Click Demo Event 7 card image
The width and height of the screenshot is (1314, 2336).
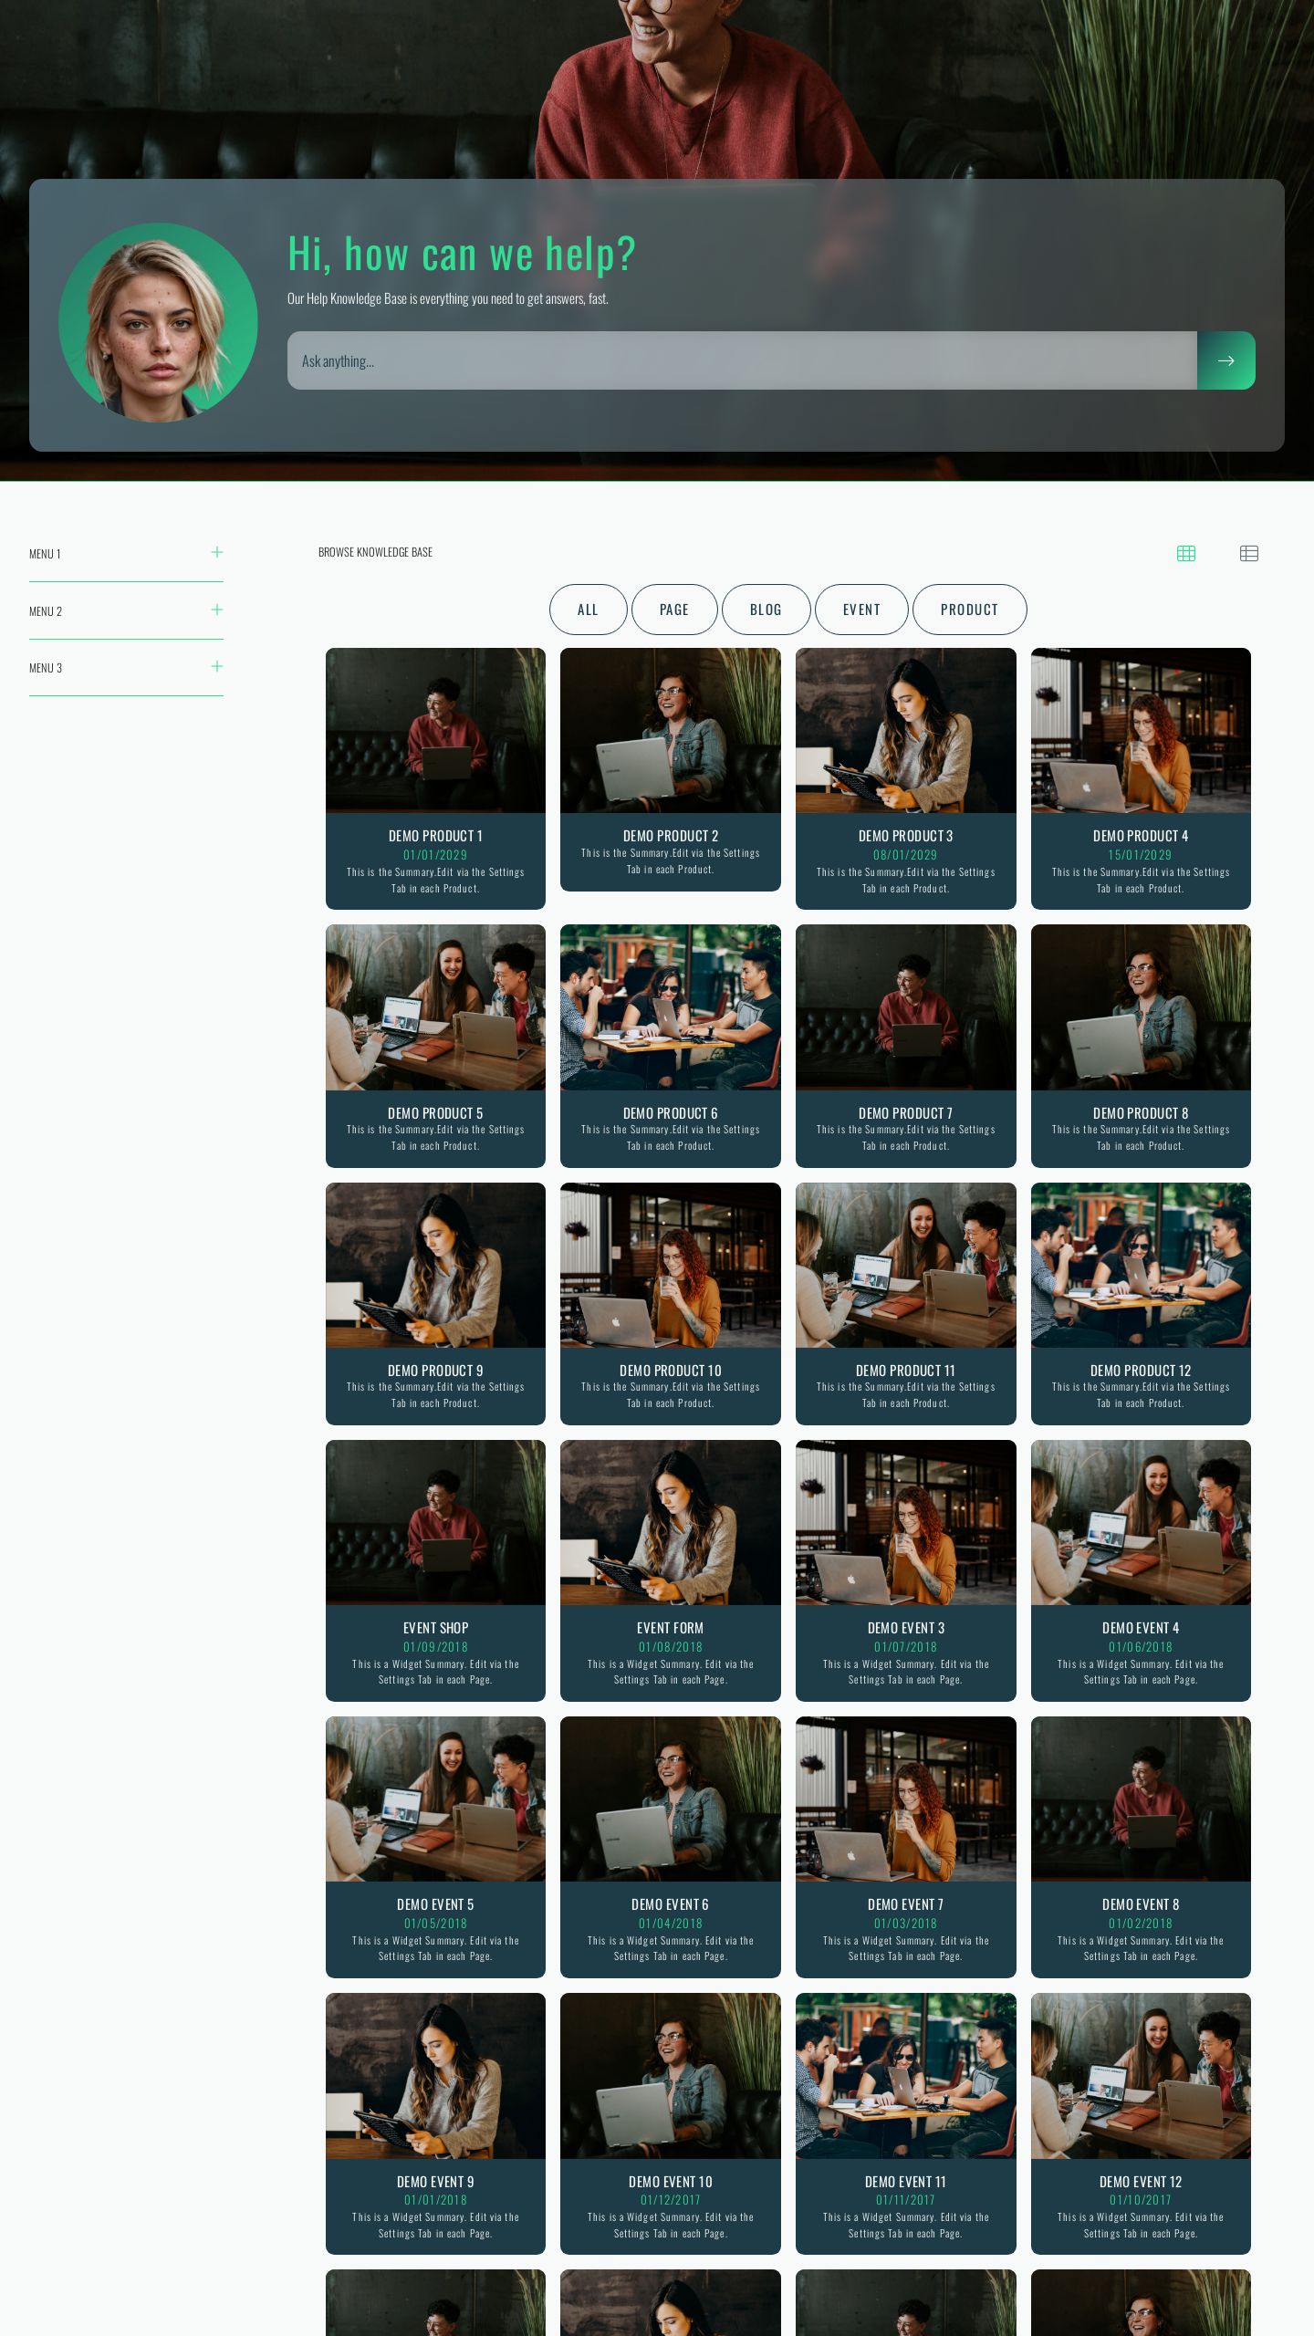click(x=905, y=1799)
